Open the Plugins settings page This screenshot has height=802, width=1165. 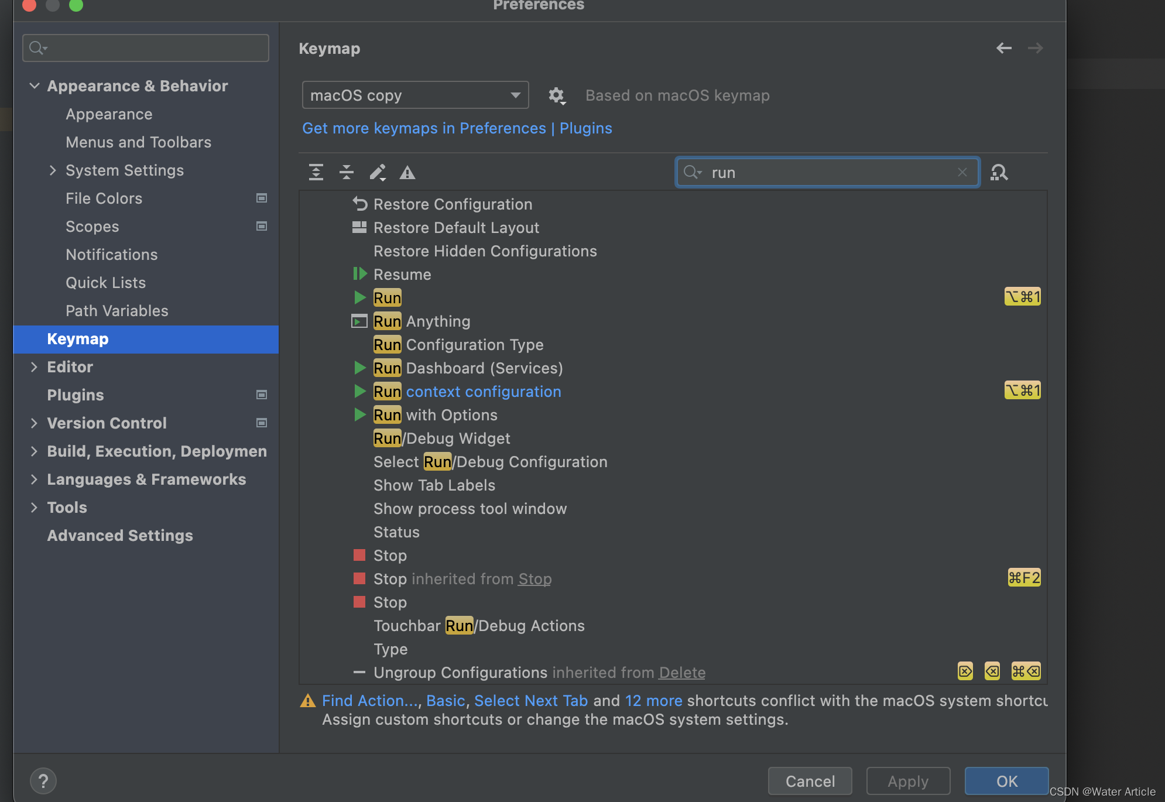tap(76, 395)
